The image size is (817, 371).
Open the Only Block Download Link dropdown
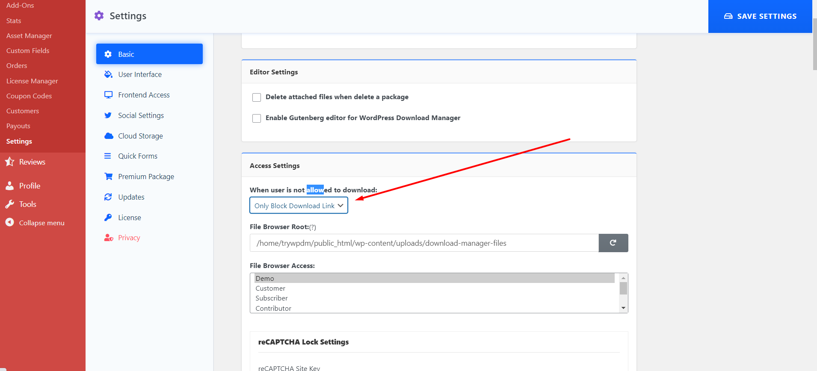pyautogui.click(x=299, y=206)
